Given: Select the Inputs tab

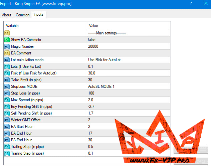Looking at the screenshot, I should [x=38, y=15].
